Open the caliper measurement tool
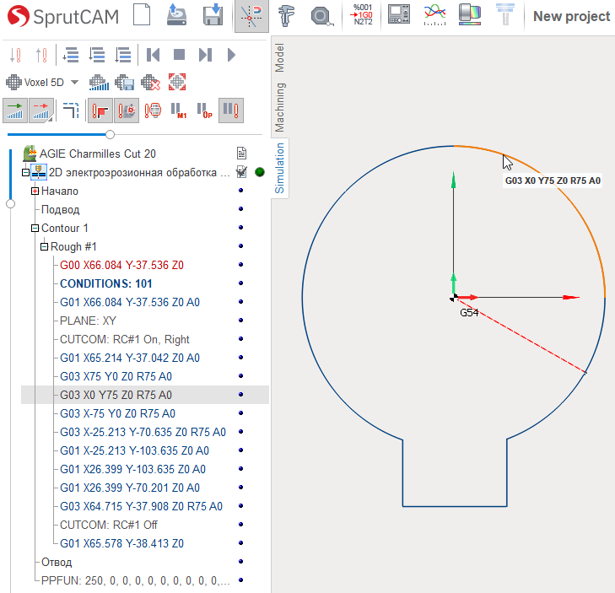This screenshot has height=593, width=615. point(286,16)
